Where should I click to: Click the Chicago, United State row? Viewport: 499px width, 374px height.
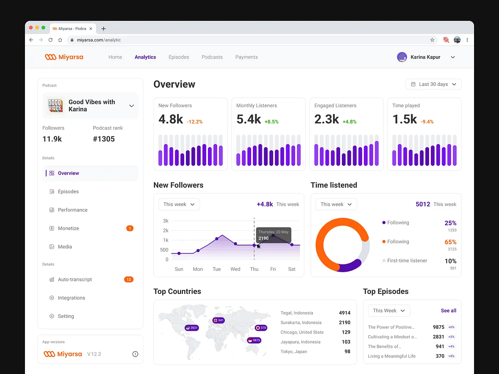pyautogui.click(x=316, y=332)
